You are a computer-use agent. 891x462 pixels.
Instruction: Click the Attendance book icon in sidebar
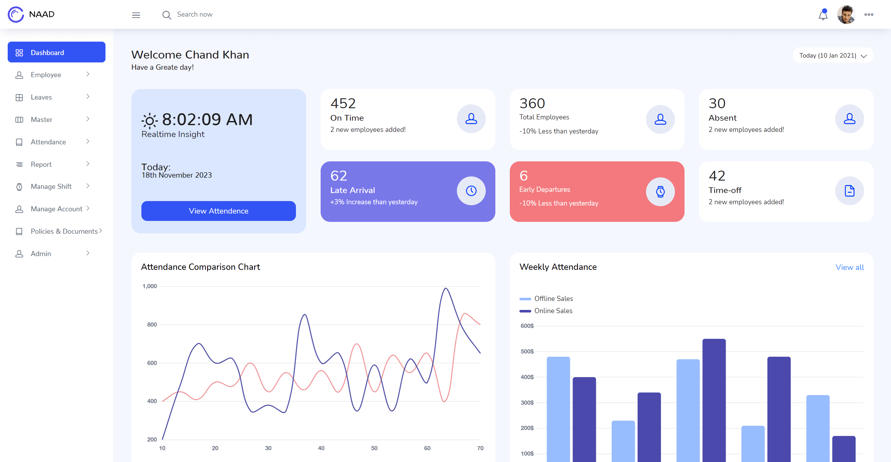(19, 142)
